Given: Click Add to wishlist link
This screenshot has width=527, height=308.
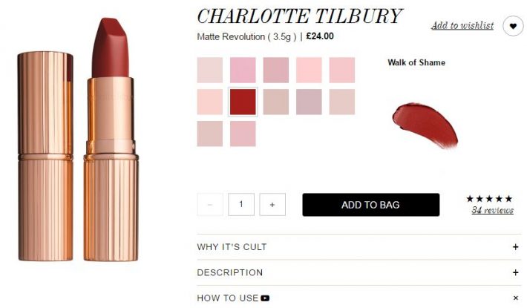Looking at the screenshot, I should point(462,25).
